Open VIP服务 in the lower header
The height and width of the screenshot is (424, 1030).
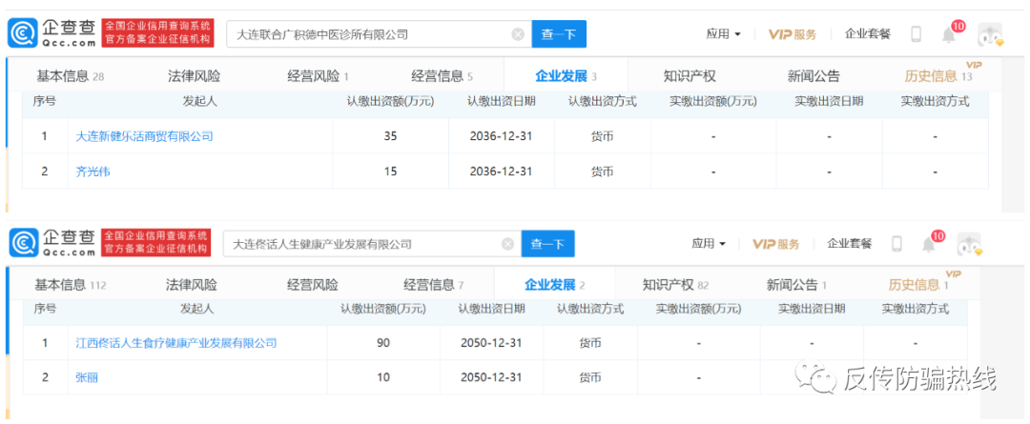coord(775,244)
